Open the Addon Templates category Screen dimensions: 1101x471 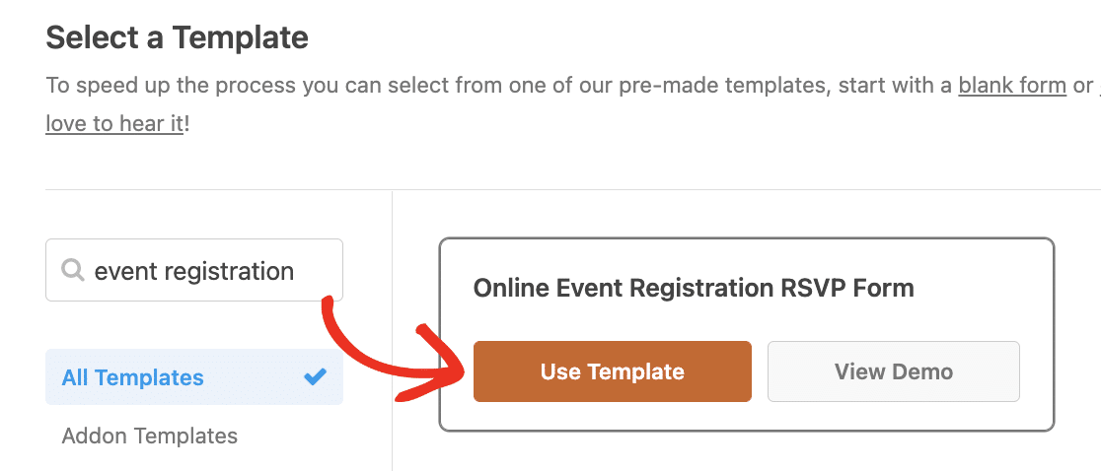(x=150, y=436)
